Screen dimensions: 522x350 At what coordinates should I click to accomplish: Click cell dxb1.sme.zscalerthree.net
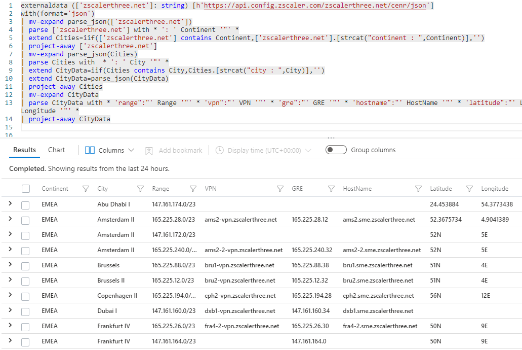tap(378, 311)
